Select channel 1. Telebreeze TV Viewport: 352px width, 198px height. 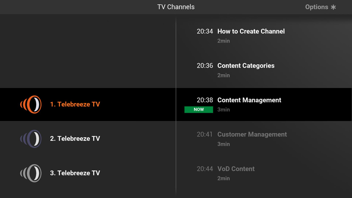[75, 104]
